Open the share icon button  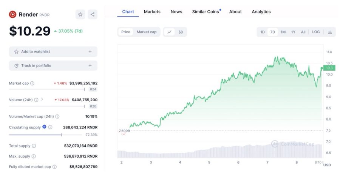pyautogui.click(x=93, y=14)
